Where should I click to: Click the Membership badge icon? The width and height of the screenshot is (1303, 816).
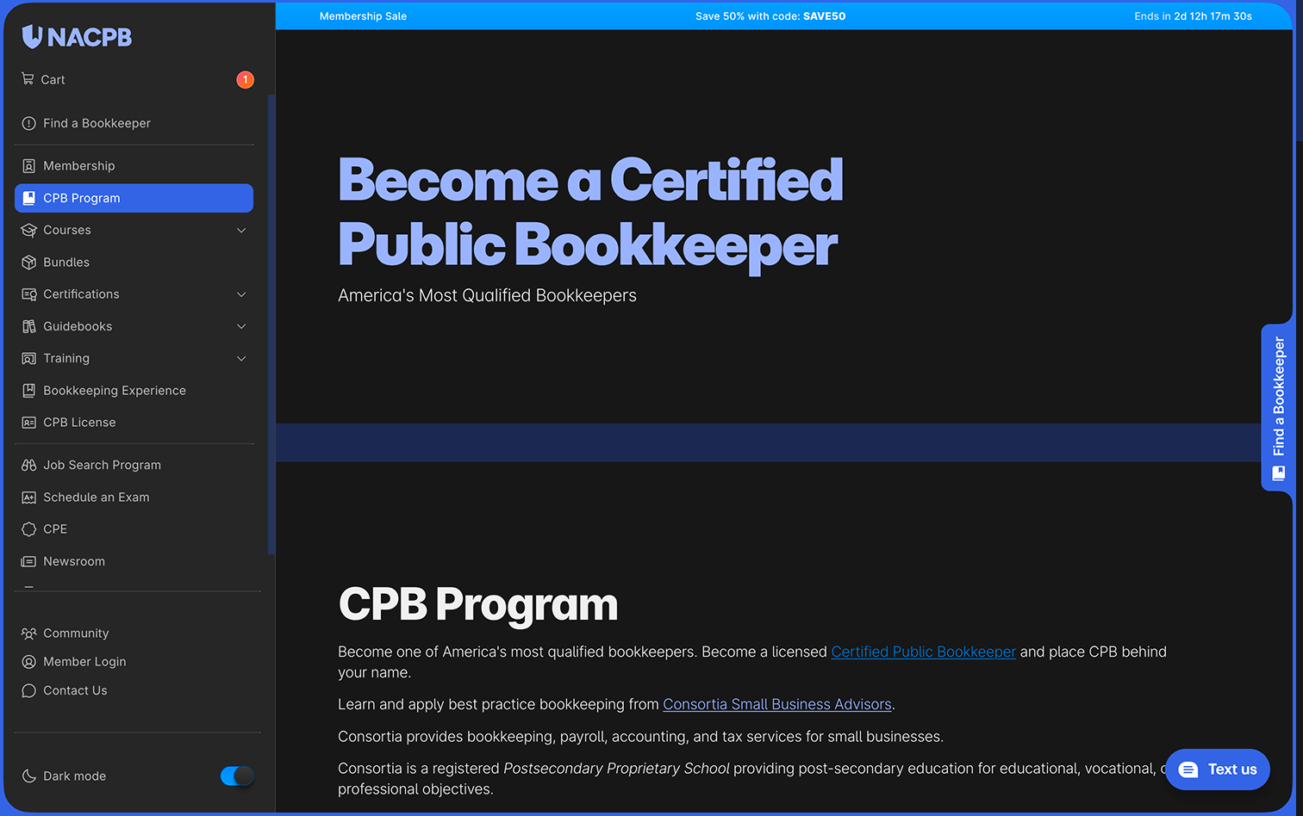(28, 166)
